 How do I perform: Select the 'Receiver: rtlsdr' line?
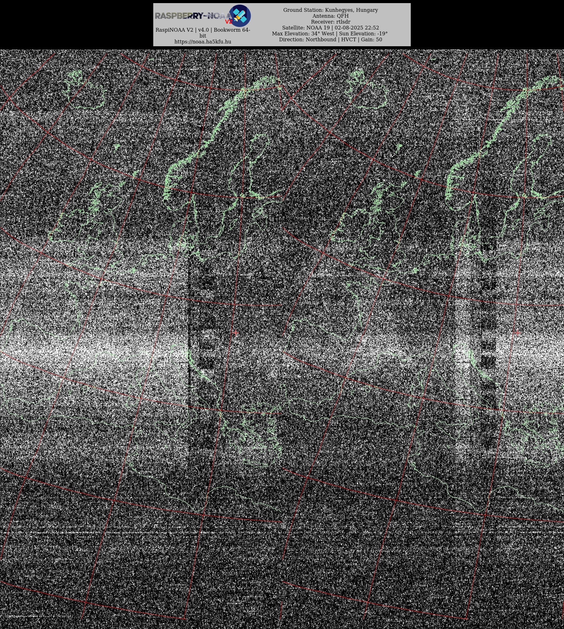pos(330,22)
